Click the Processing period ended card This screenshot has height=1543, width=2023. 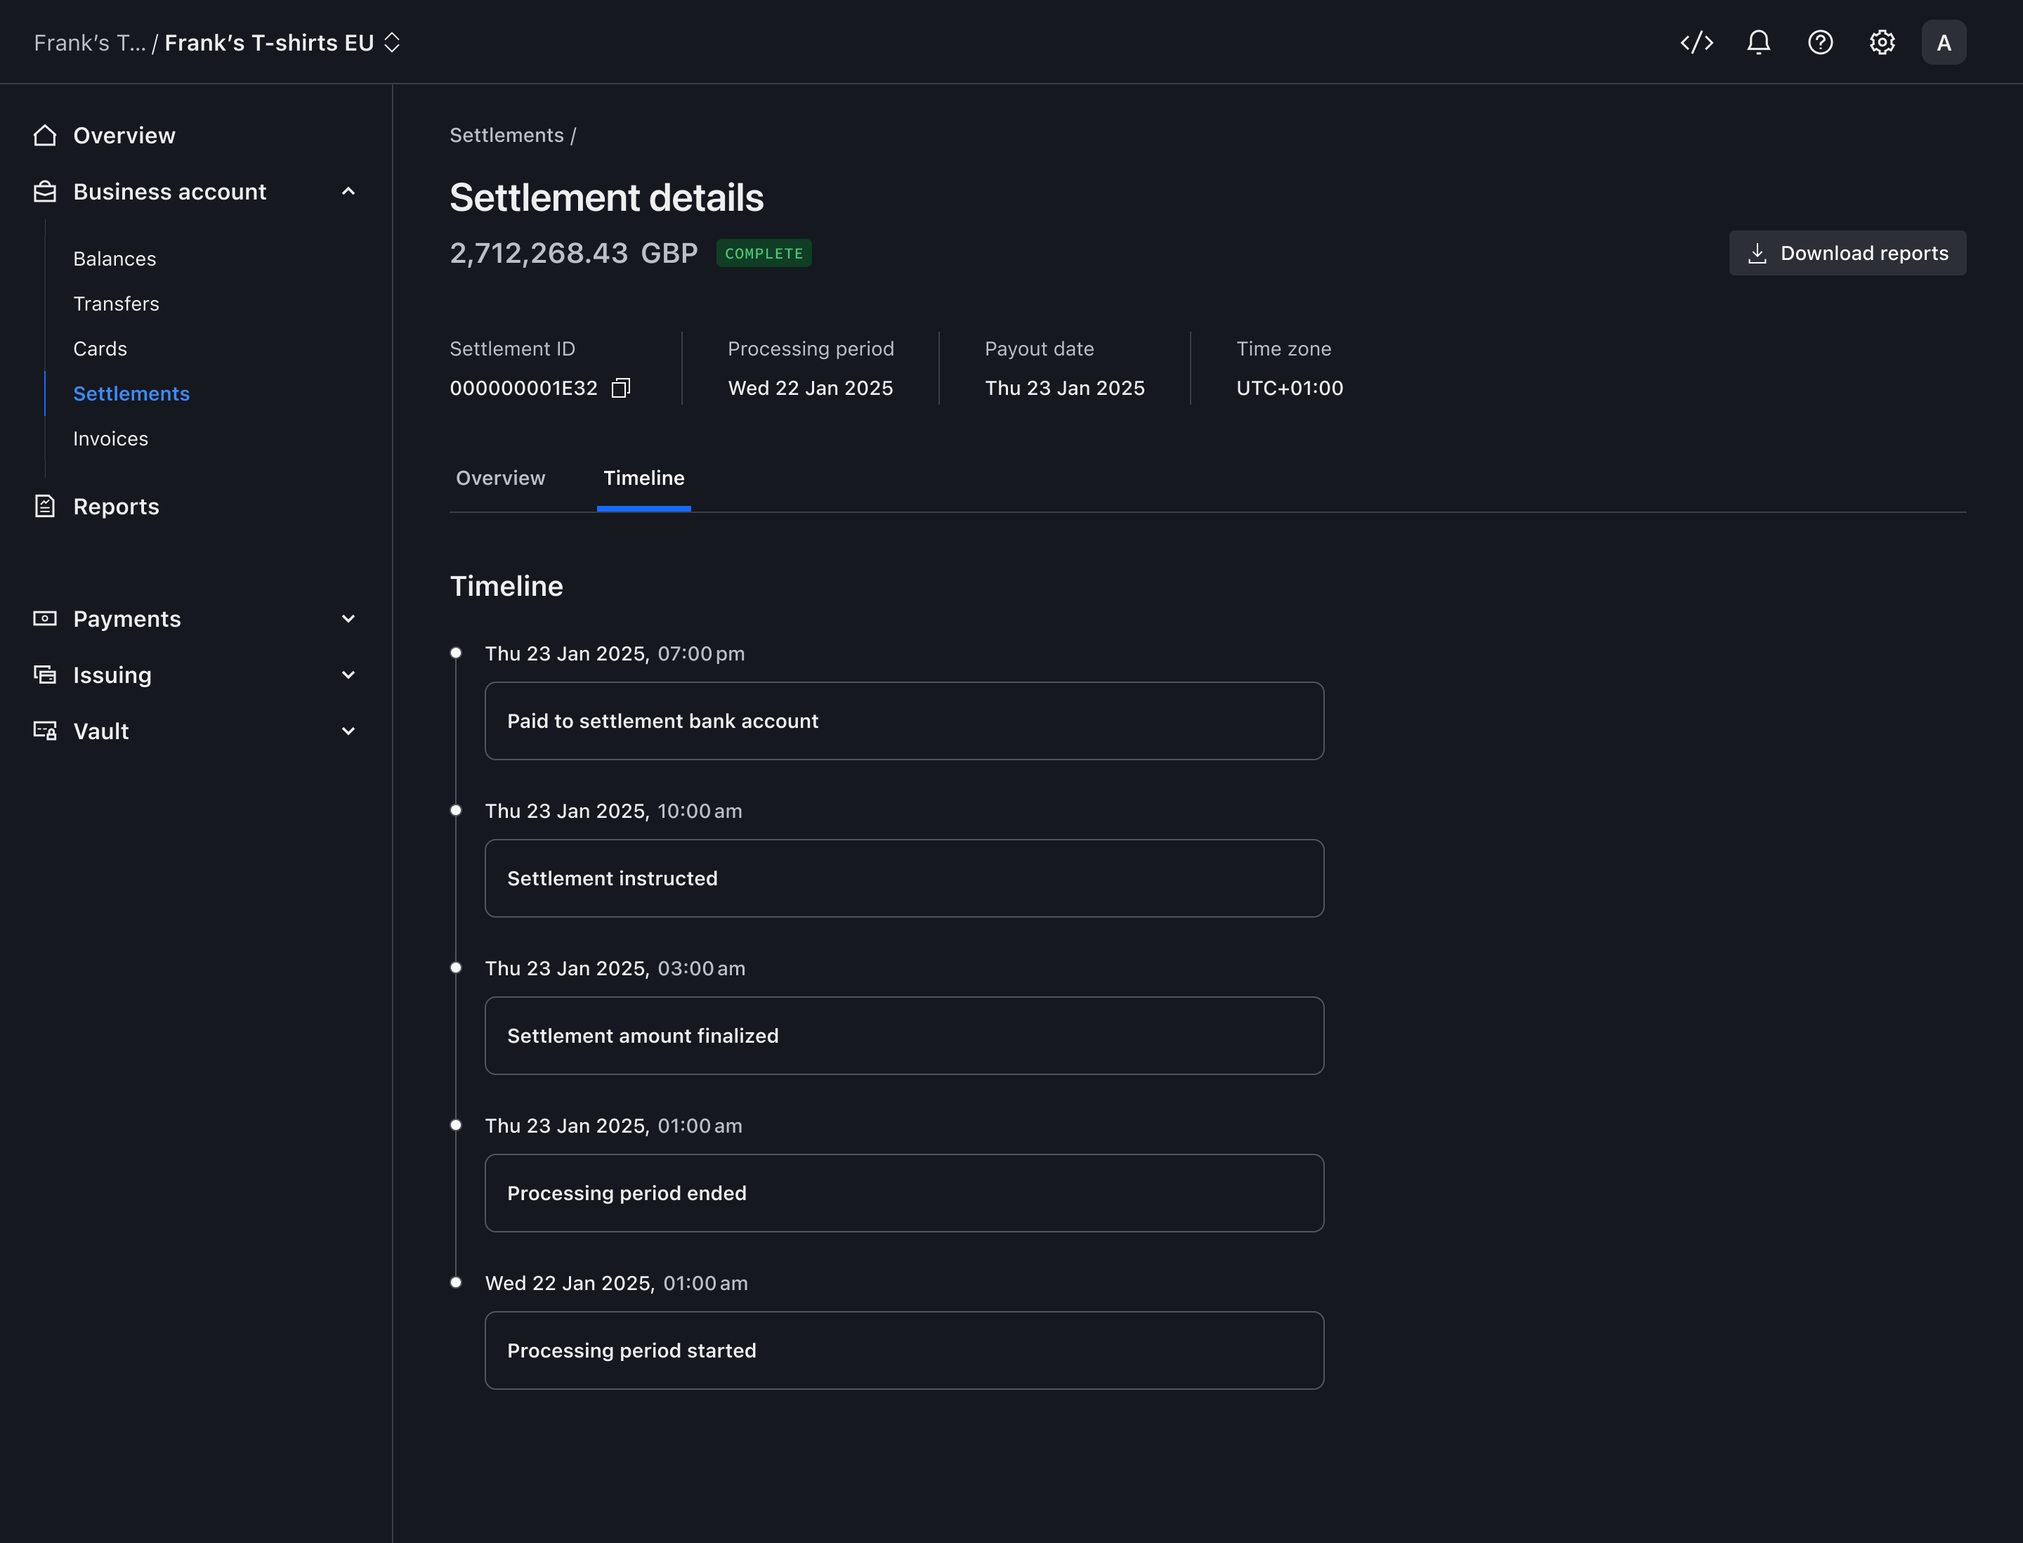click(905, 1193)
